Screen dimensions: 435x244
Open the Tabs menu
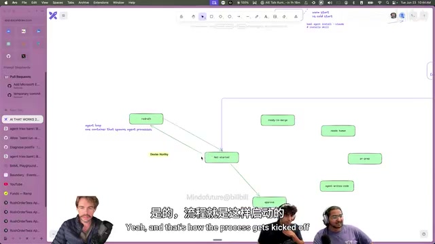71,3
